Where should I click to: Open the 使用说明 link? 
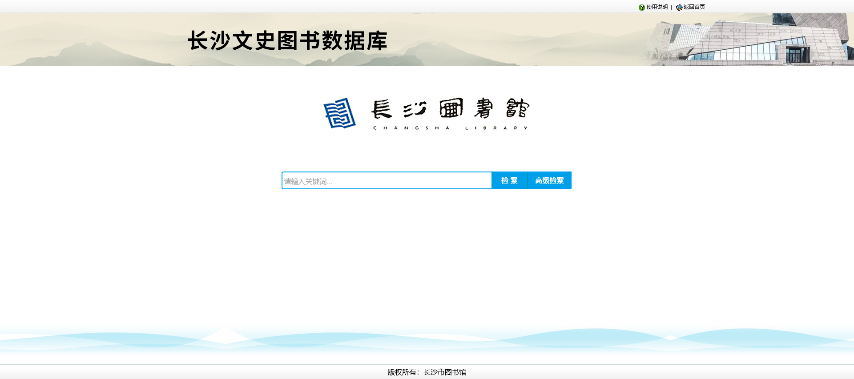657,7
